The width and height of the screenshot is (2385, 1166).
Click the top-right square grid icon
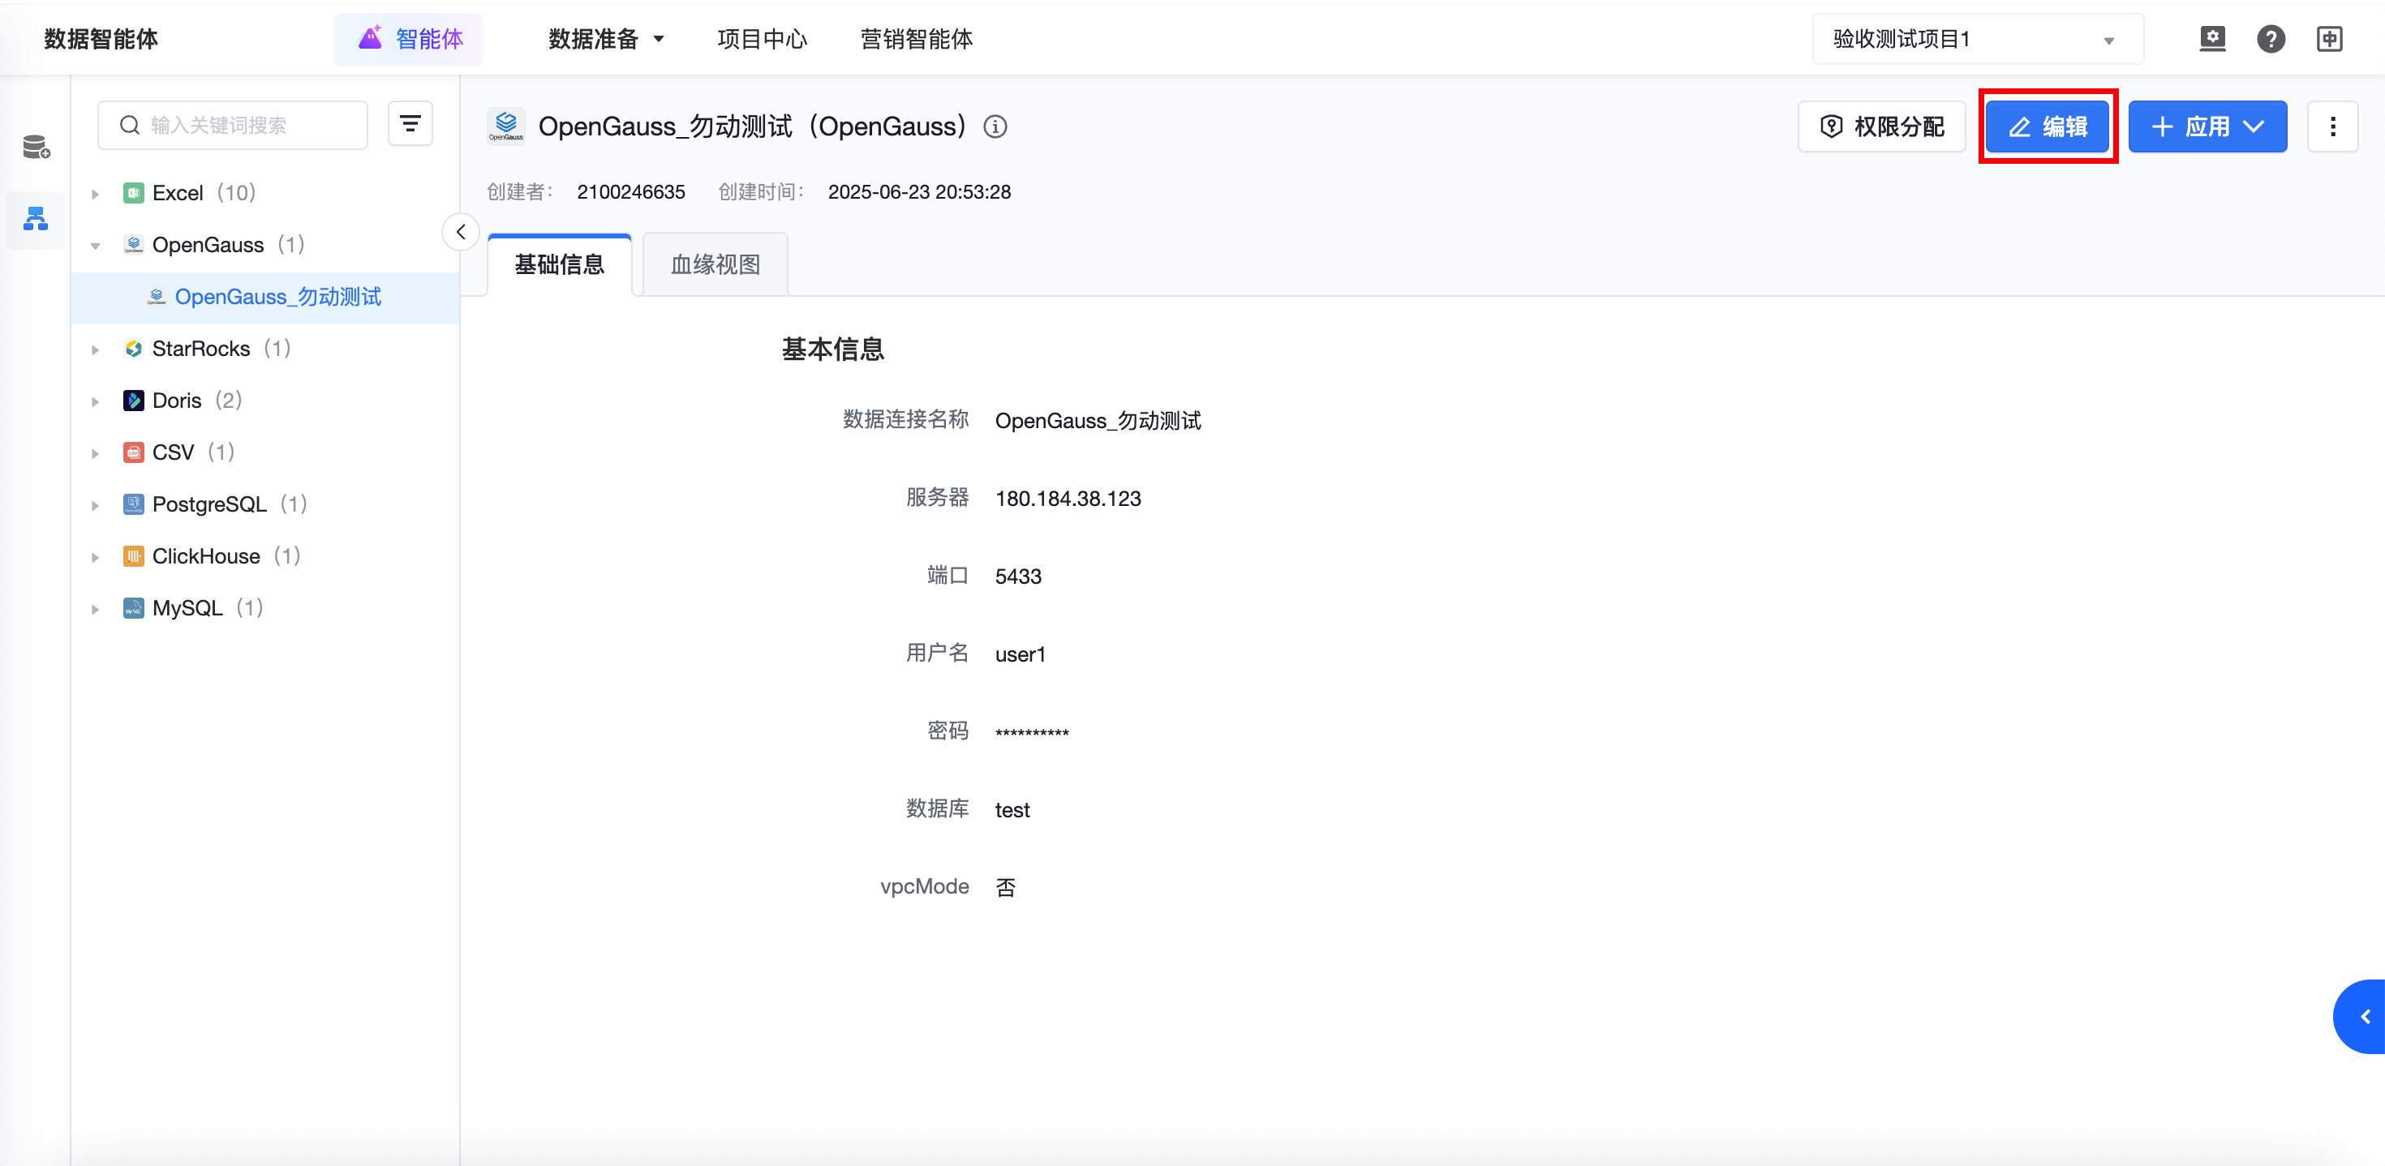[2328, 39]
